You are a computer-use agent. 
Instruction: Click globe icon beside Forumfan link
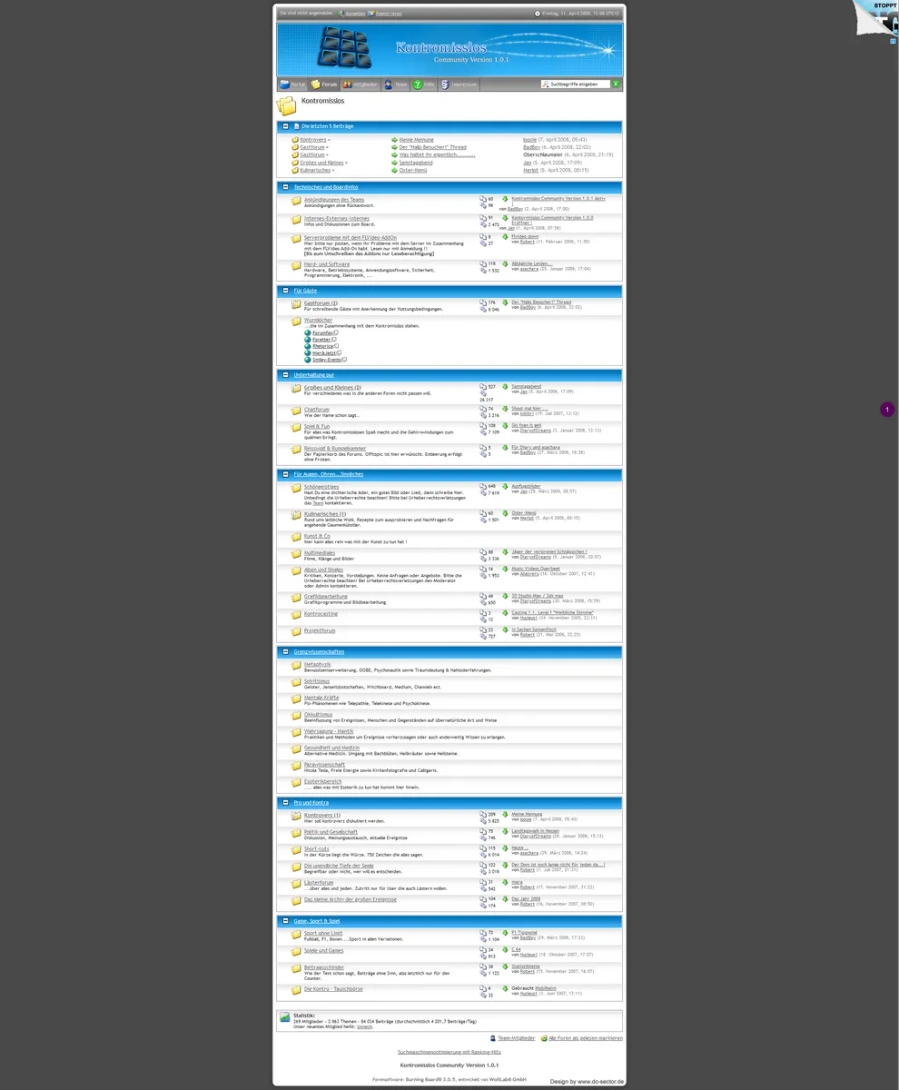point(308,333)
